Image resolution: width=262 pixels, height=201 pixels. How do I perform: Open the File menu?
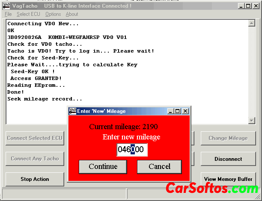point(8,14)
